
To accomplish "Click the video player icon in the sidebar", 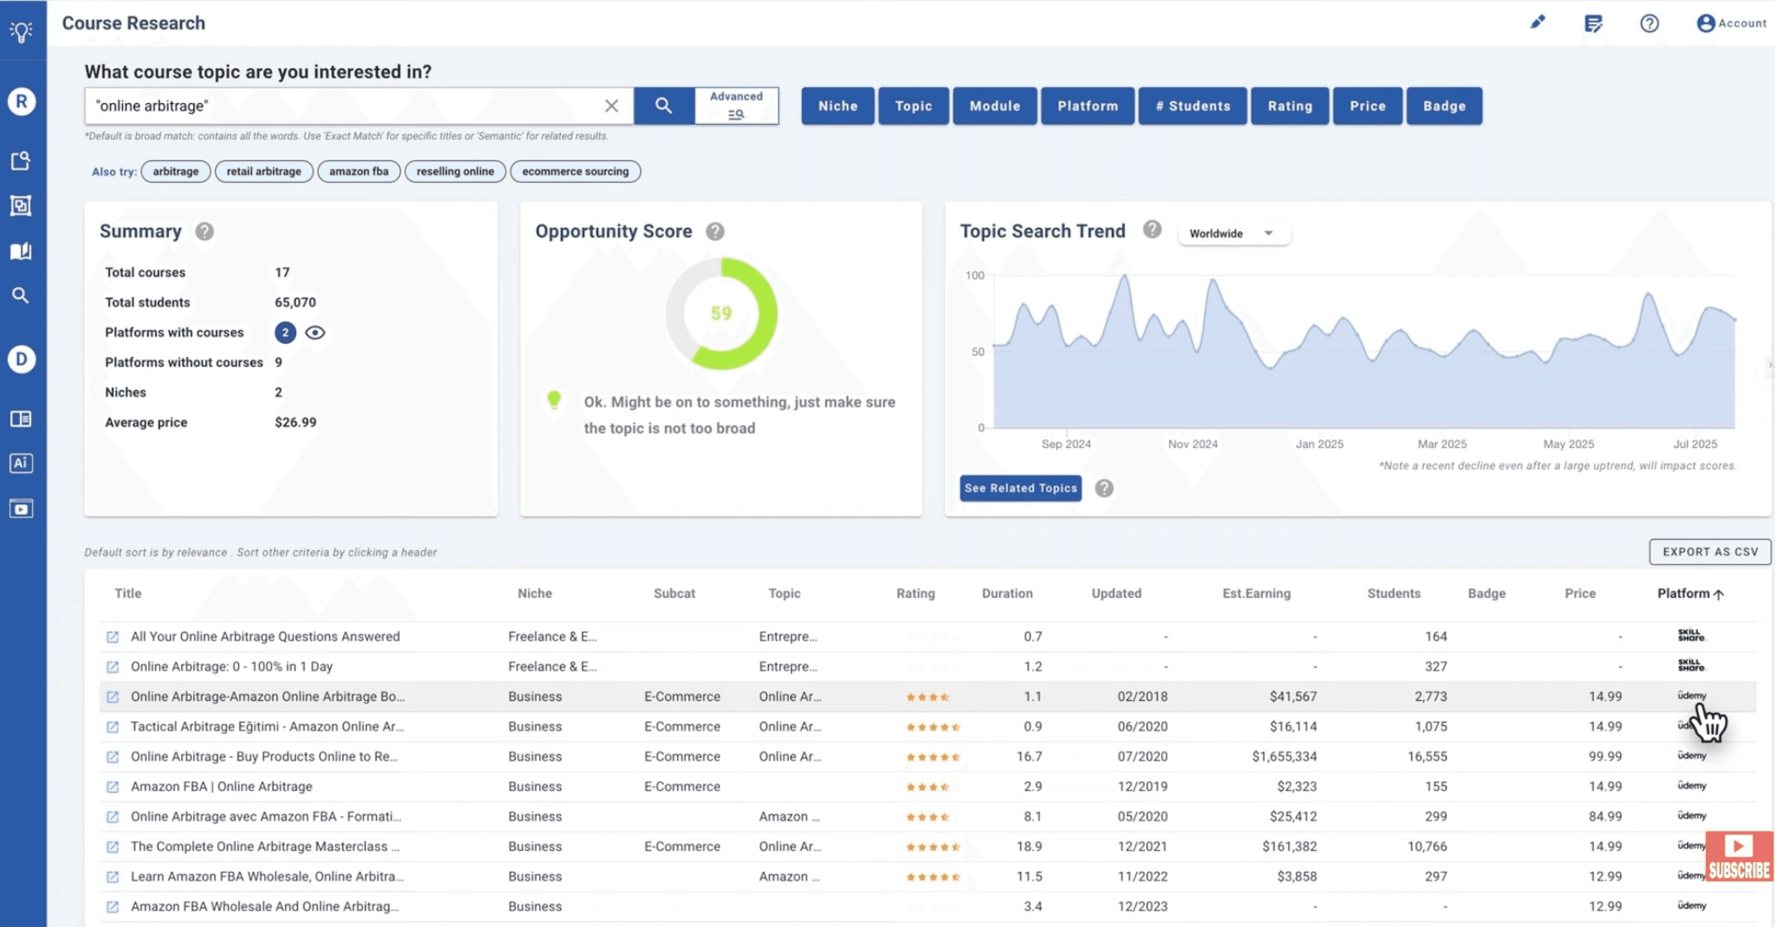I will tap(21, 509).
